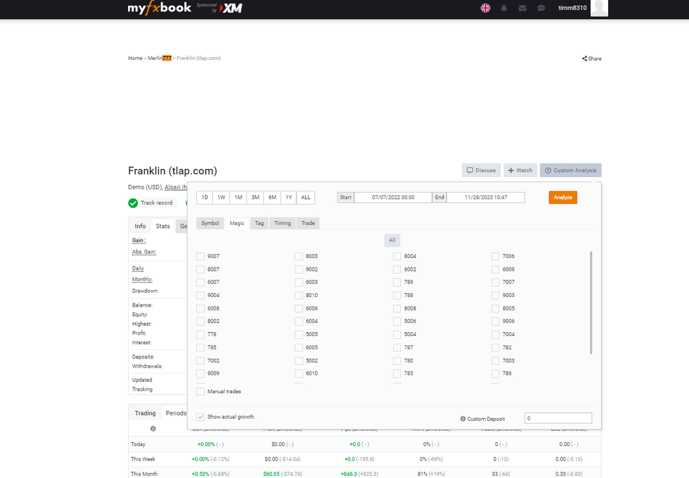Select the 1W period
Screen dimensions: 689x478
[221, 198]
